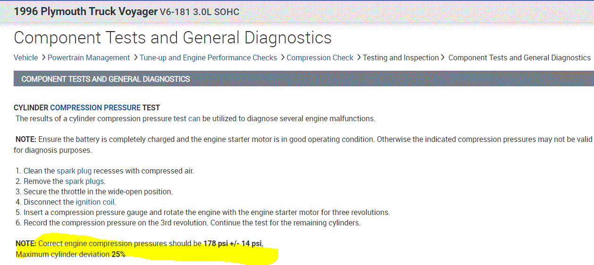Open the "spark plug" link in step 1
The image size is (594, 265).
[74, 171]
